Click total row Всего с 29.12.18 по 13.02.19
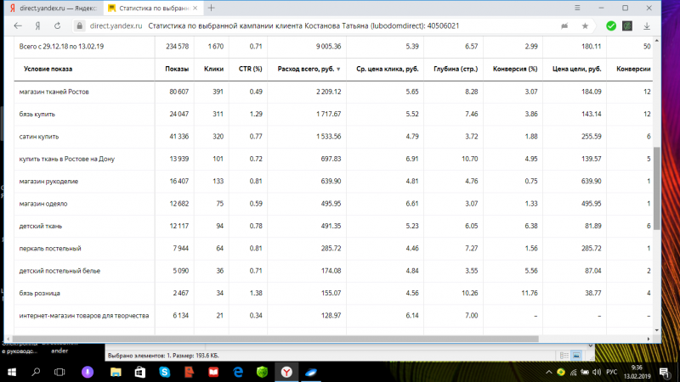Viewport: 680px width, 382px height. (x=334, y=47)
